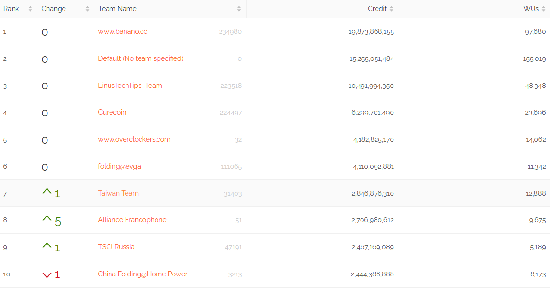This screenshot has height=288, width=550.
Task: Click Alliance Francophone's green up arrow
Action: tap(47, 220)
